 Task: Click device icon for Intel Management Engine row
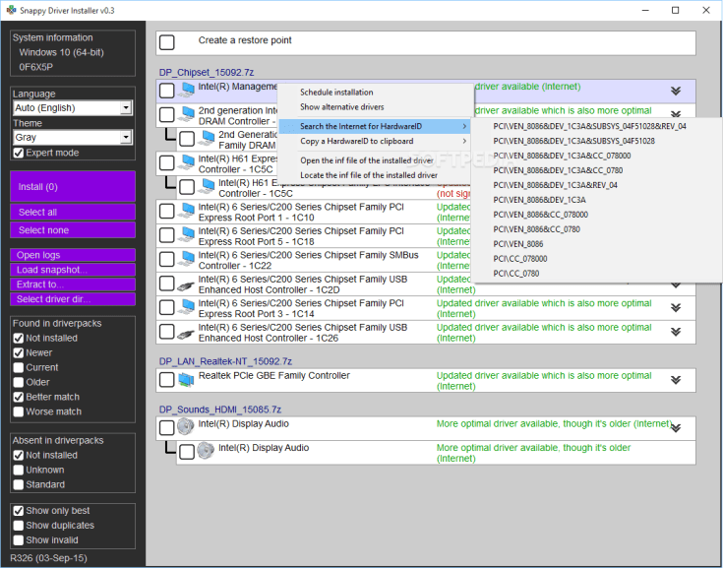tap(186, 90)
